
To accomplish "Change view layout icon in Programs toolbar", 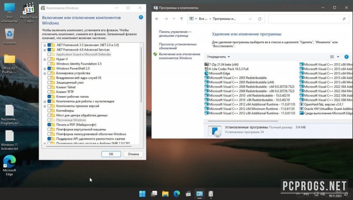I will click(x=332, y=57).
